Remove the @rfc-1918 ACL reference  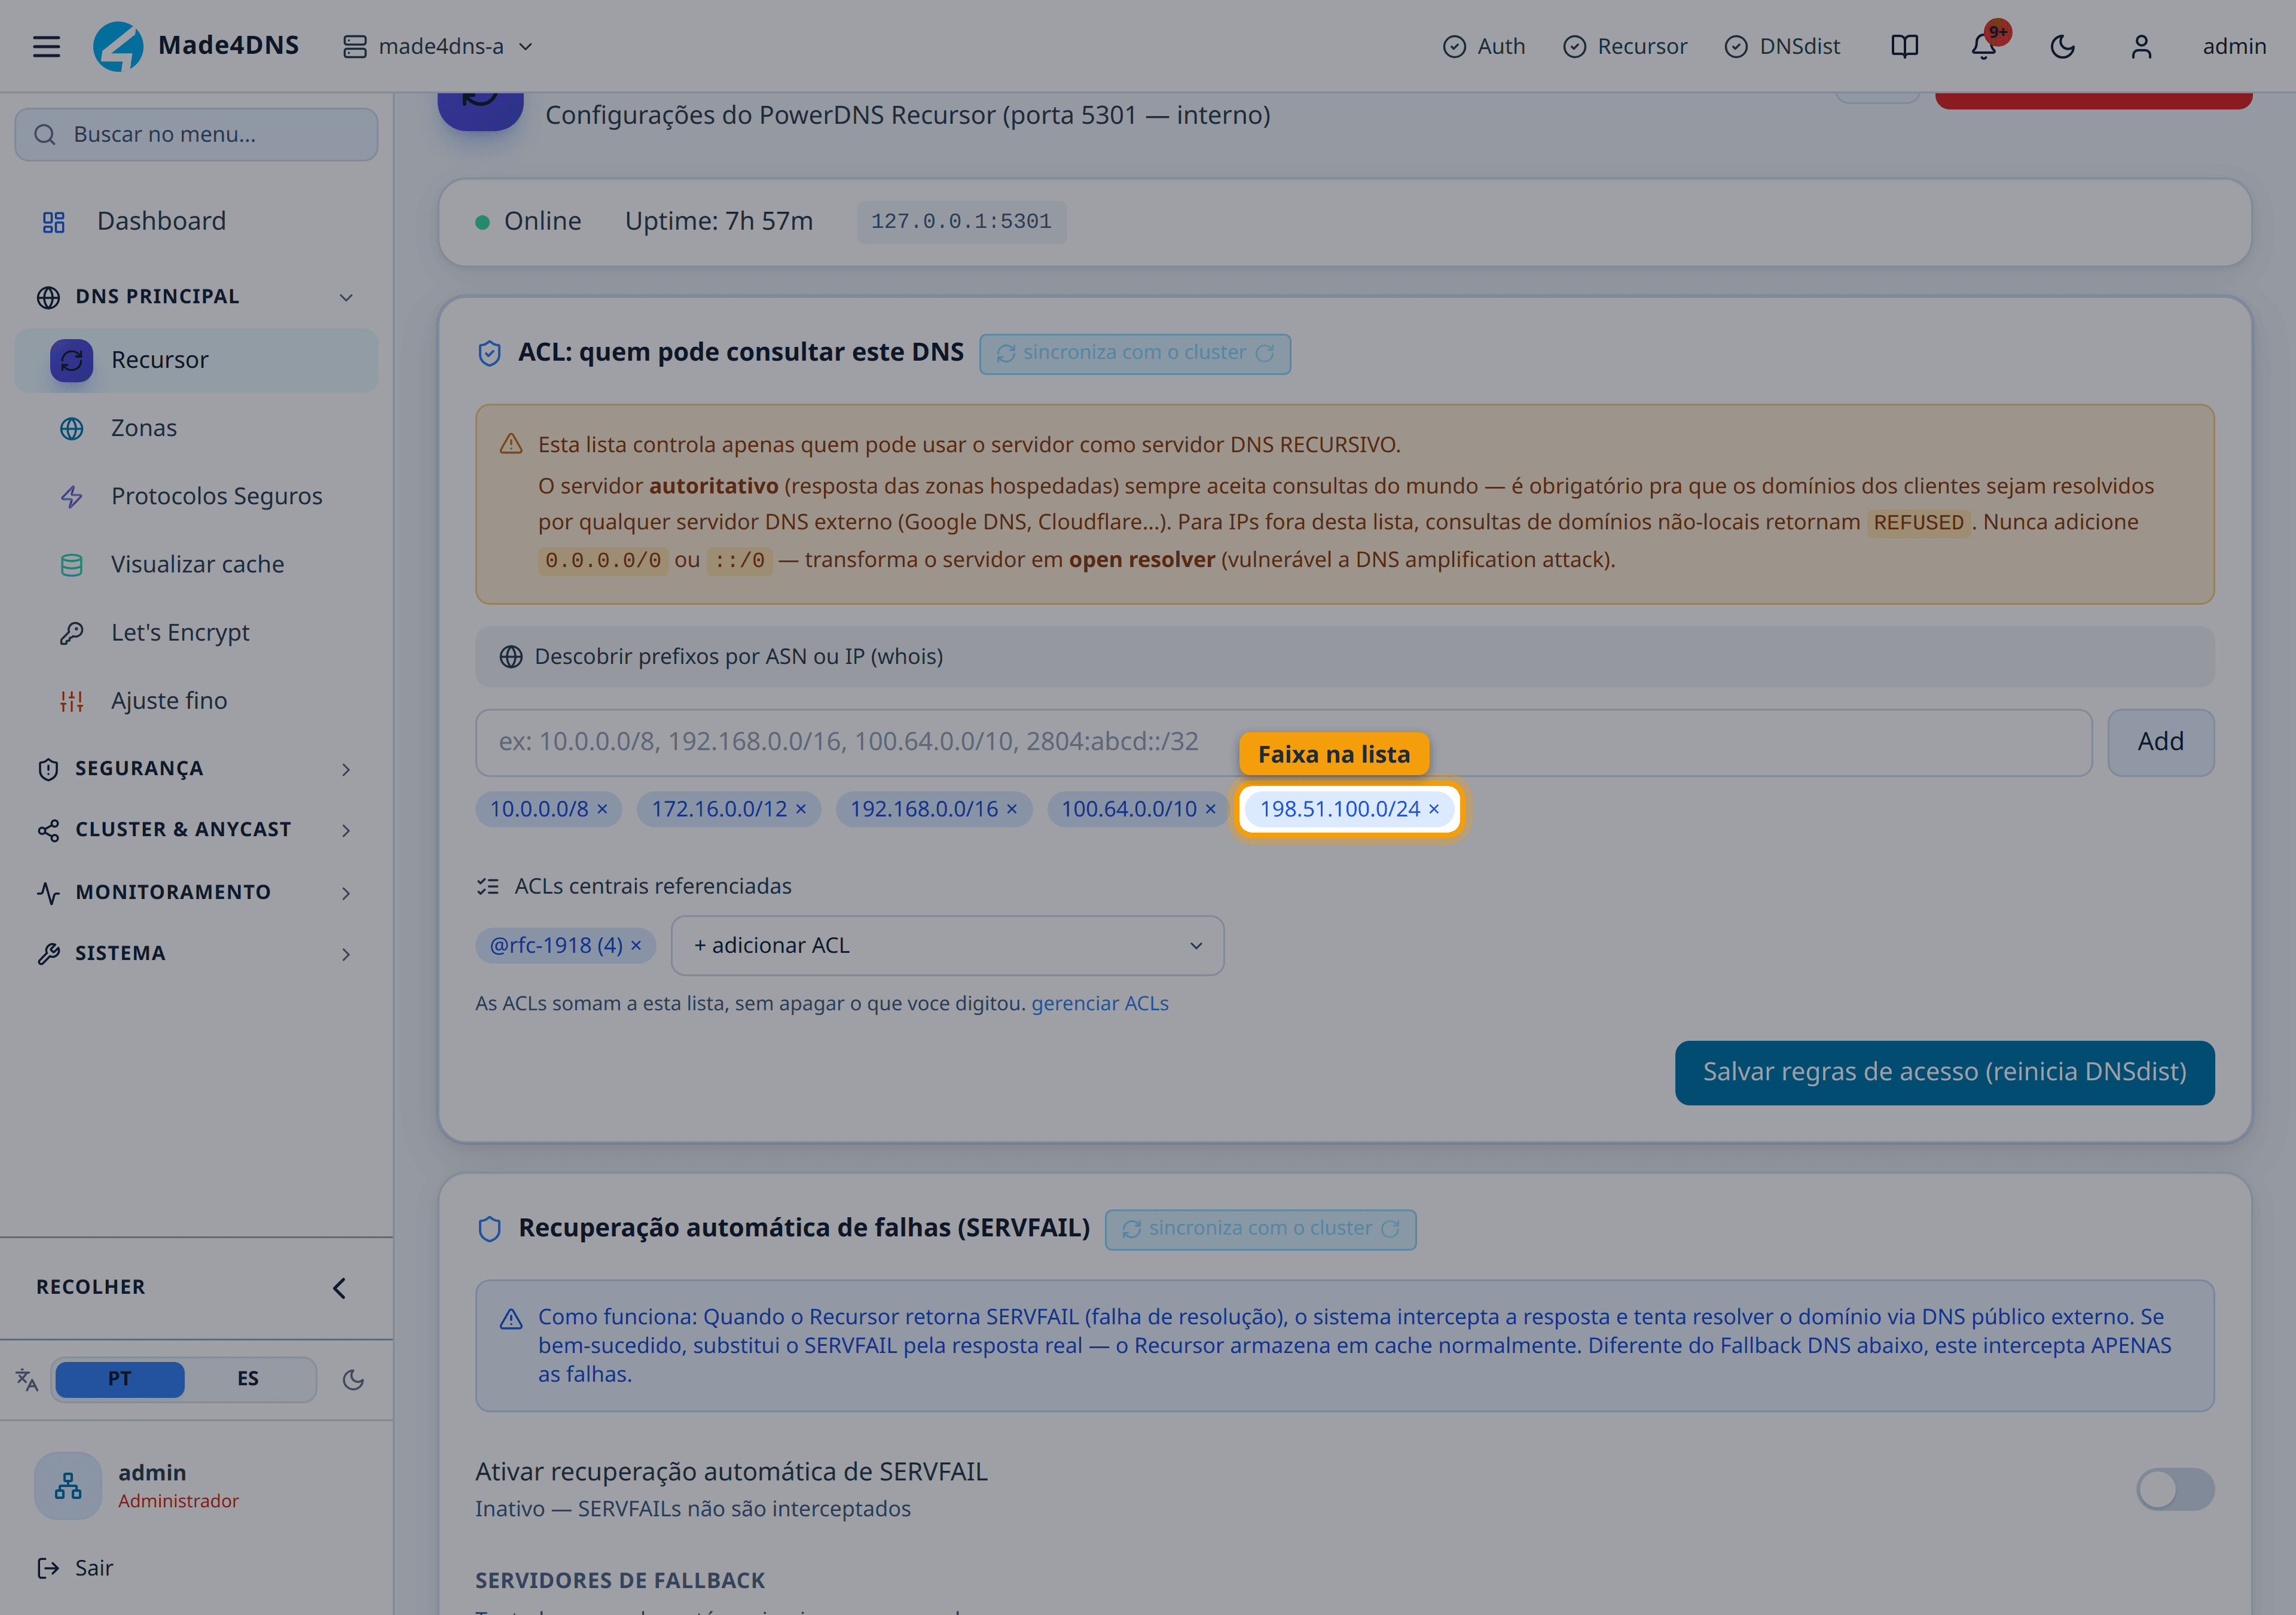click(636, 944)
